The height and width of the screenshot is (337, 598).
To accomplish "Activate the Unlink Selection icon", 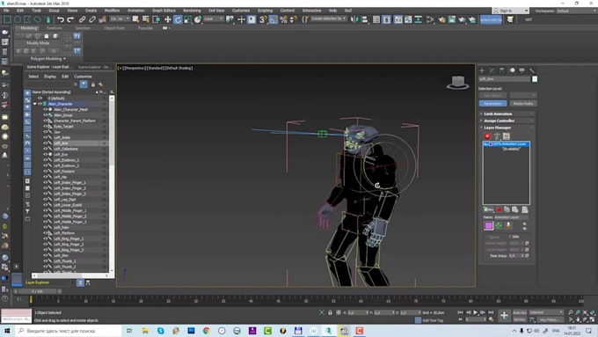I will point(92,19).
